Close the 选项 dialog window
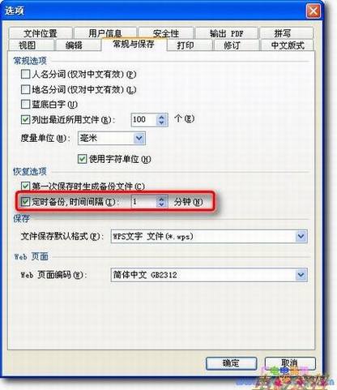Image resolution: width=337 pixels, height=390 pixels. (x=314, y=11)
